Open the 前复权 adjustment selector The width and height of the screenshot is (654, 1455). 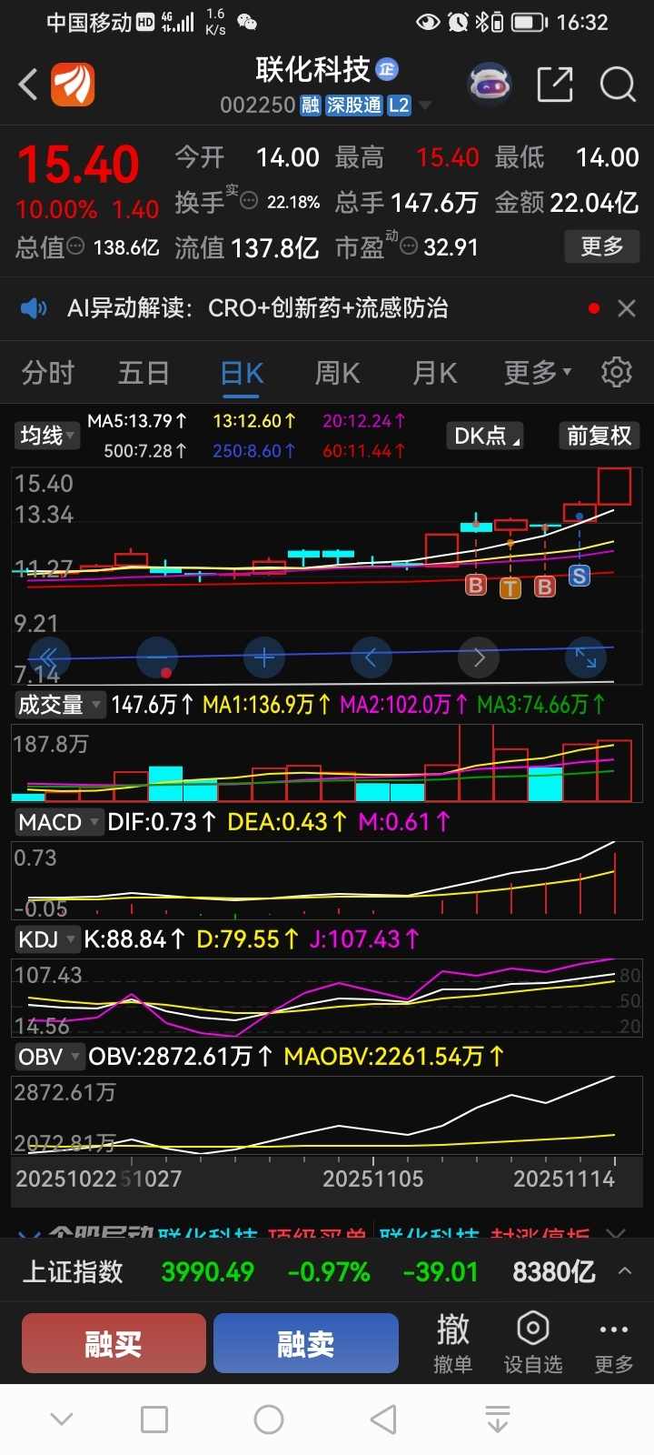(x=599, y=436)
